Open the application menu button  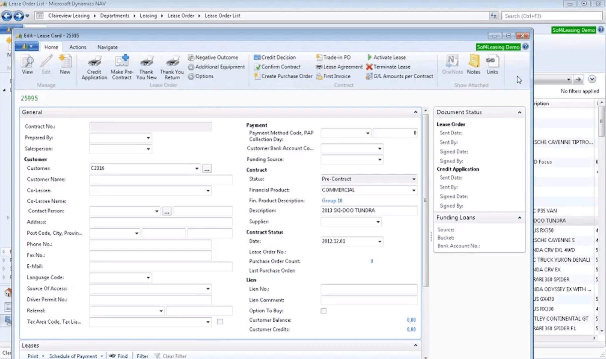(x=27, y=47)
